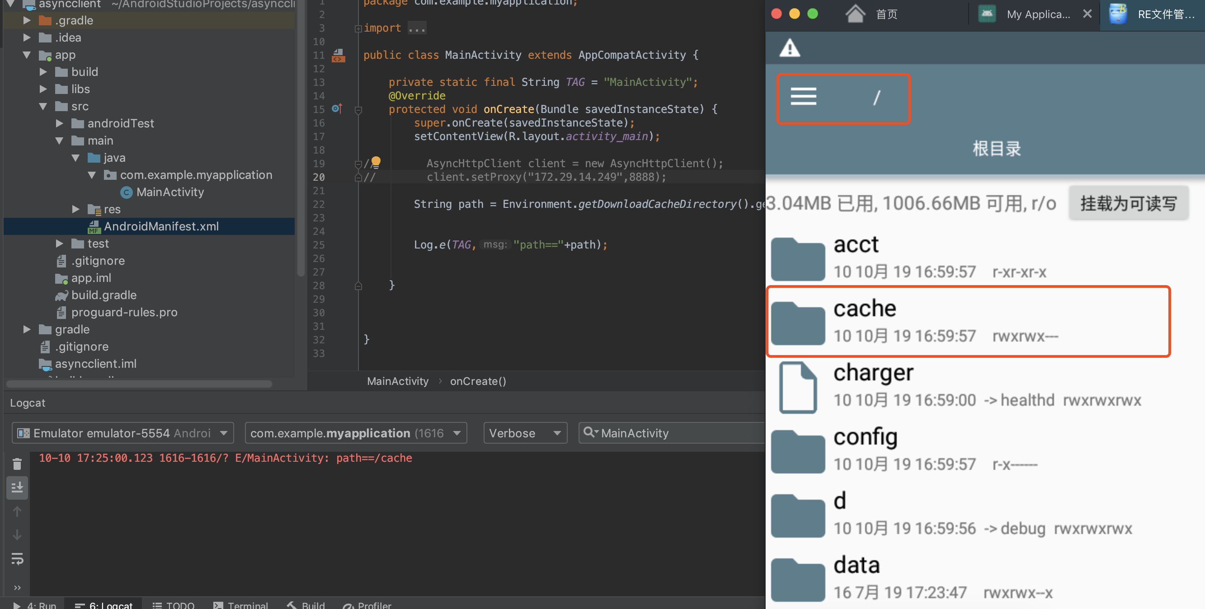
Task: Open the cache folder
Action: pyautogui.click(x=968, y=321)
